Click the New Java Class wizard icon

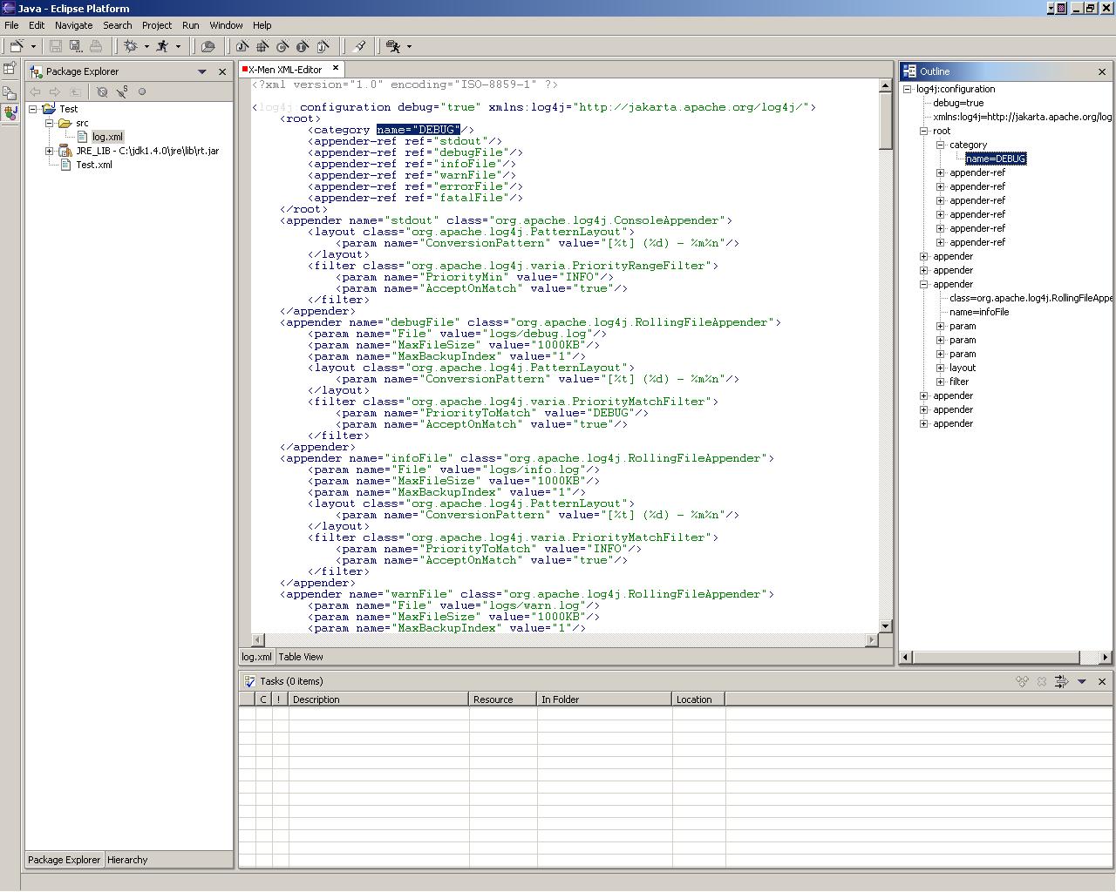pyautogui.click(x=282, y=46)
